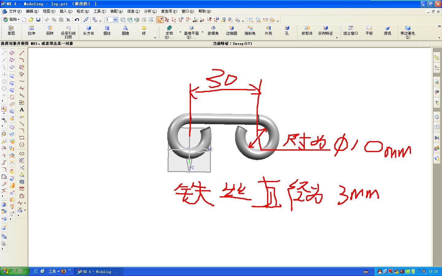Click the Undo arrow icon

tap(77, 20)
